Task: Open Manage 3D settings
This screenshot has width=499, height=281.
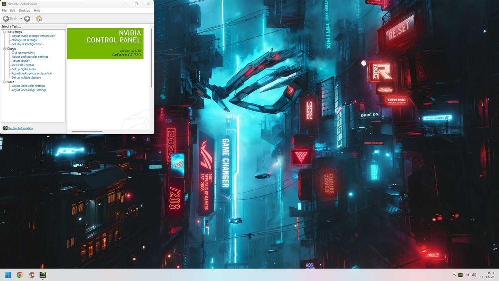Action: 24,40
